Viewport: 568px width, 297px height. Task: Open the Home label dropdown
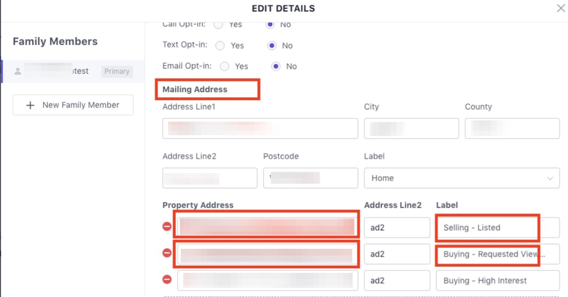tap(461, 178)
